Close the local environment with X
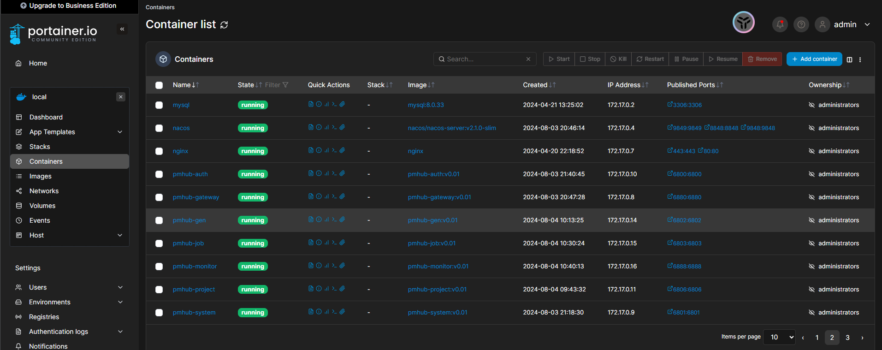Screen dimensions: 882x350 click(121, 97)
